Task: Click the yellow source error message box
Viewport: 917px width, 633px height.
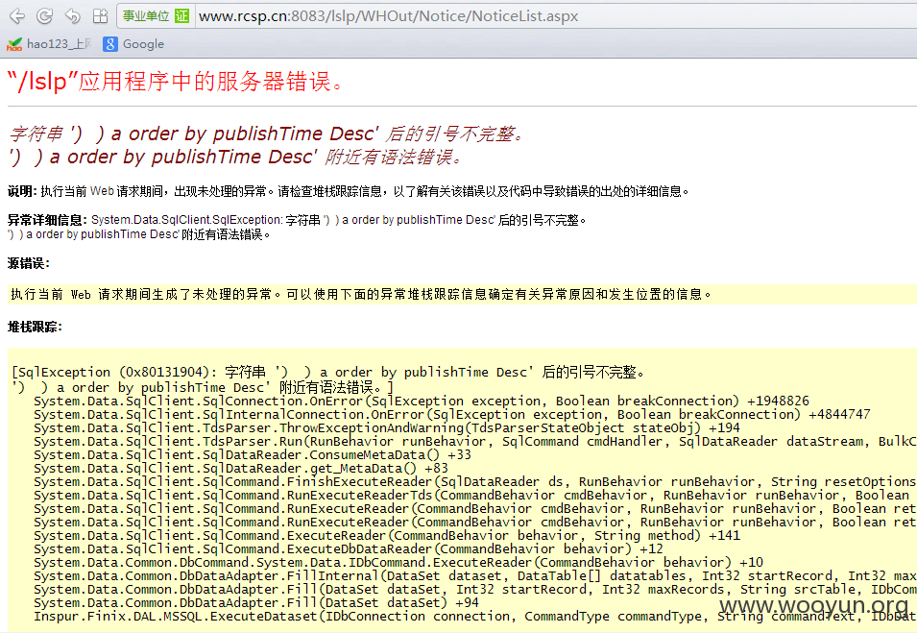Action: (462, 294)
